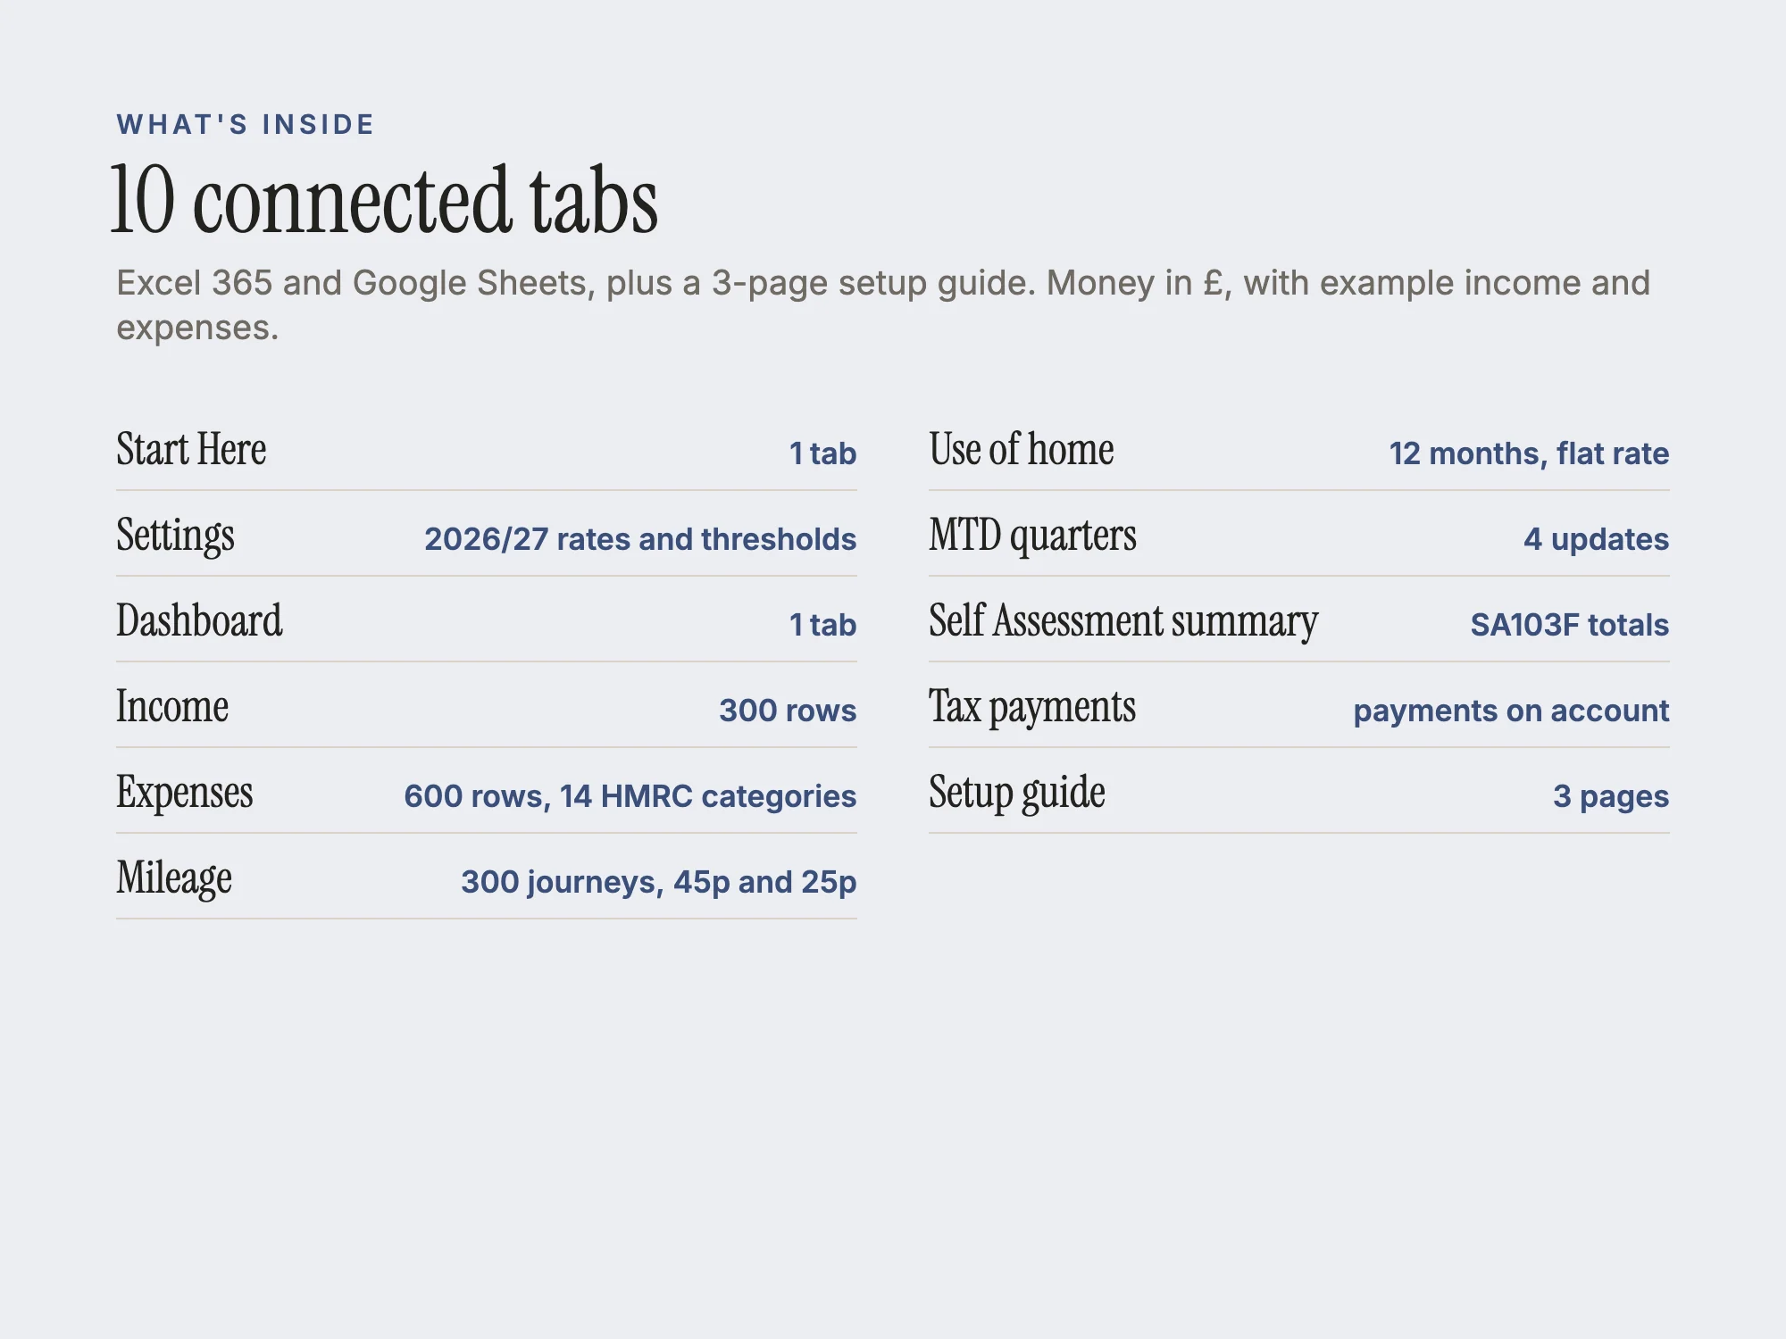Click the '10 connected tabs' heading
1786x1339 pixels.
tap(384, 201)
